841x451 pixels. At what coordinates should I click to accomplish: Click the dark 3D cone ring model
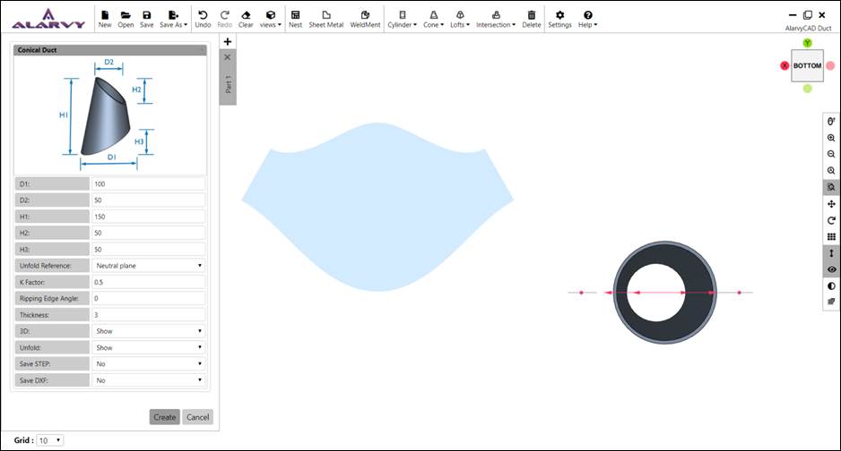coord(664,293)
